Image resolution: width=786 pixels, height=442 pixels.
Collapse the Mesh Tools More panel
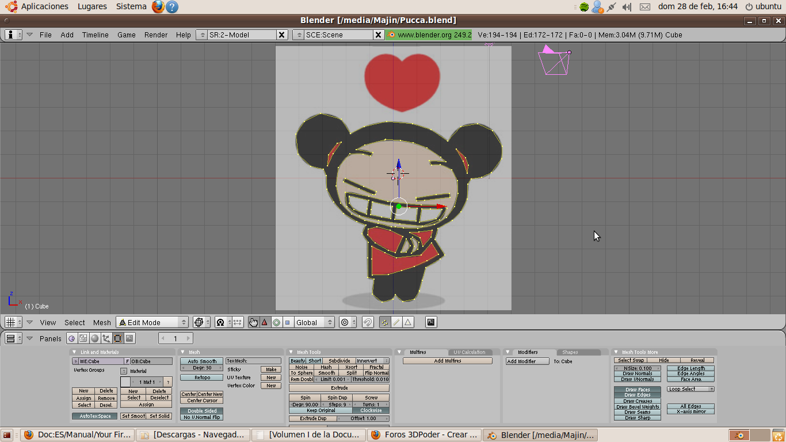tap(616, 352)
